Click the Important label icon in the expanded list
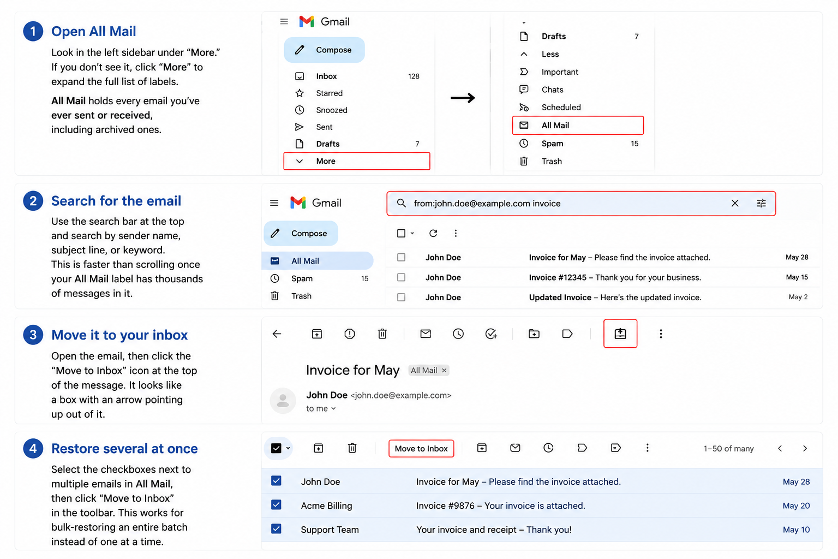The width and height of the screenshot is (838, 559). coord(524,72)
